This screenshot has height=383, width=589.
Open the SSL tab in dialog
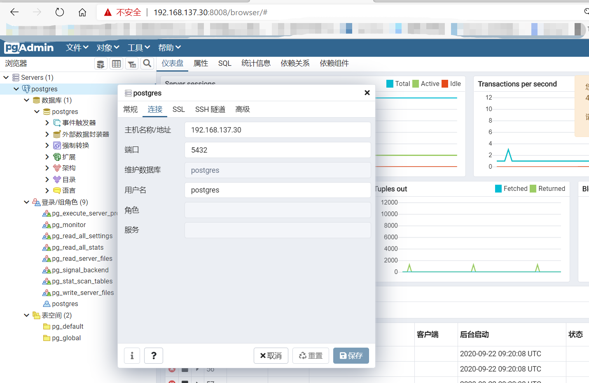click(179, 109)
